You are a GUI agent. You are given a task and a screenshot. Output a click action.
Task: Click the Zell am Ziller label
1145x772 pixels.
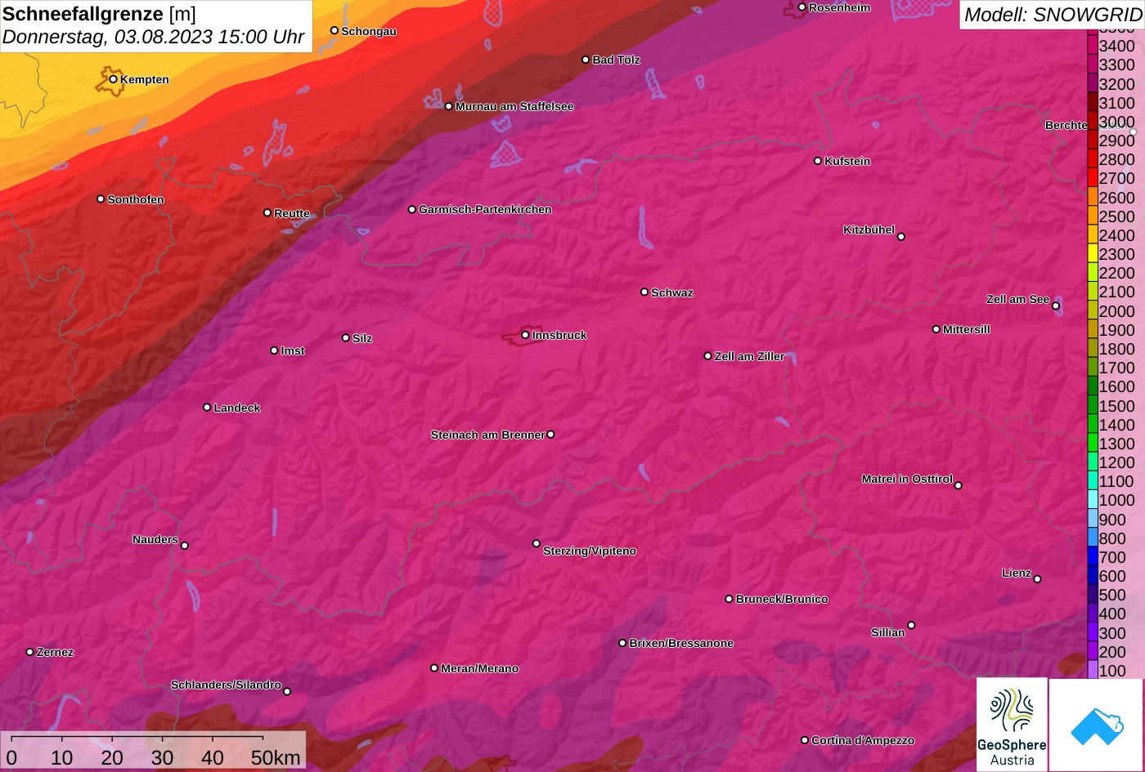(749, 356)
